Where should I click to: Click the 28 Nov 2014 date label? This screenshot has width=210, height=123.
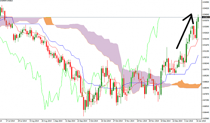pyautogui.click(x=154, y=121)
